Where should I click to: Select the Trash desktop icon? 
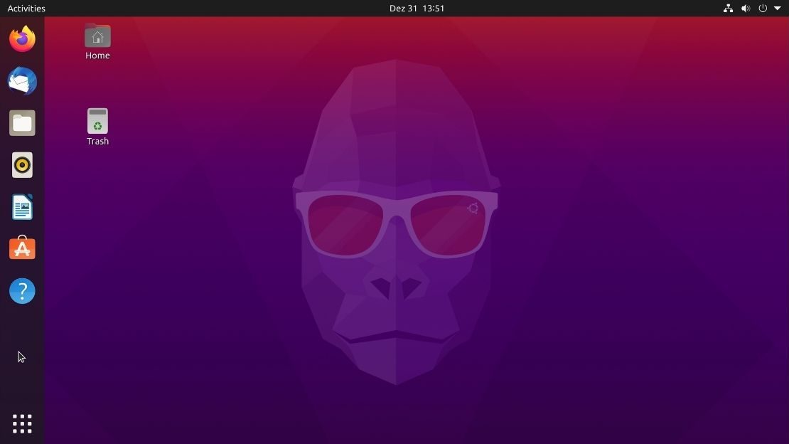pos(97,121)
